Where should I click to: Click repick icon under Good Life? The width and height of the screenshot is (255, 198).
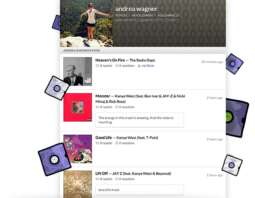pos(97,143)
